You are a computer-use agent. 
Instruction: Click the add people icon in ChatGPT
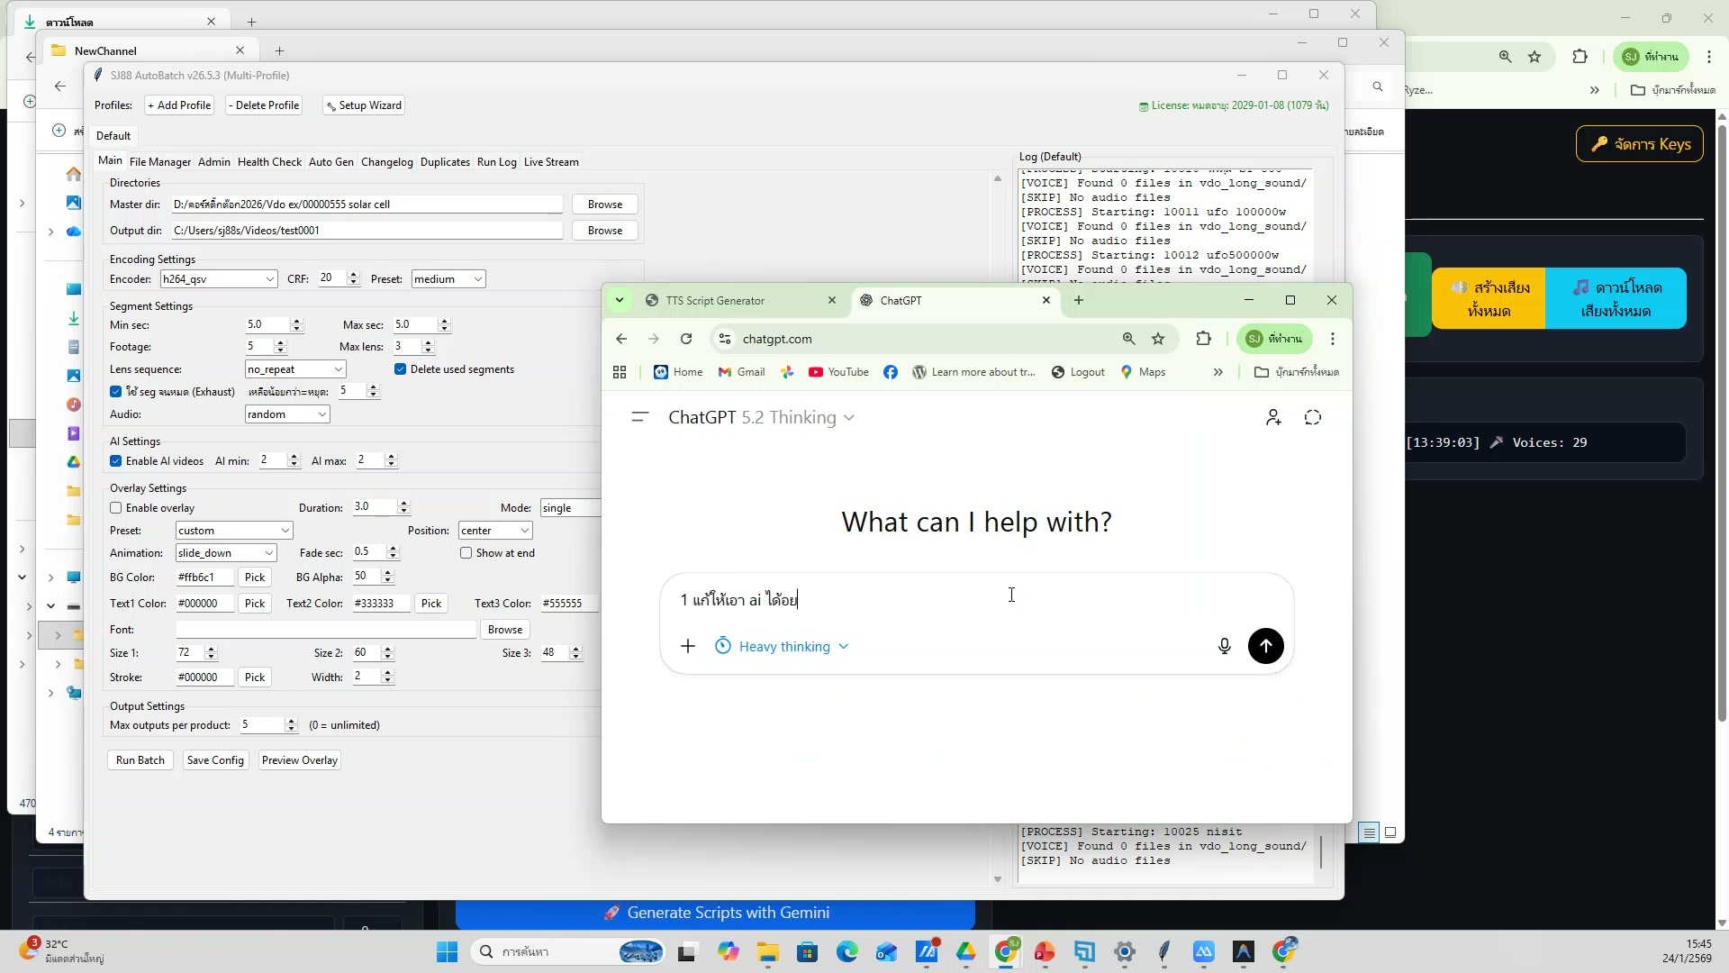(1272, 417)
